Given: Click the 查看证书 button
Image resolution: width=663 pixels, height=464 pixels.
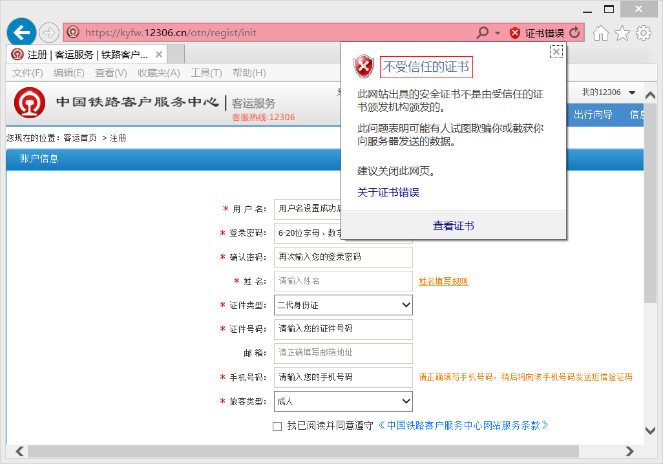Looking at the screenshot, I should tap(453, 226).
